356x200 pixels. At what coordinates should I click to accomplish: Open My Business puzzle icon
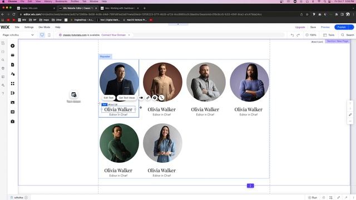[13, 93]
